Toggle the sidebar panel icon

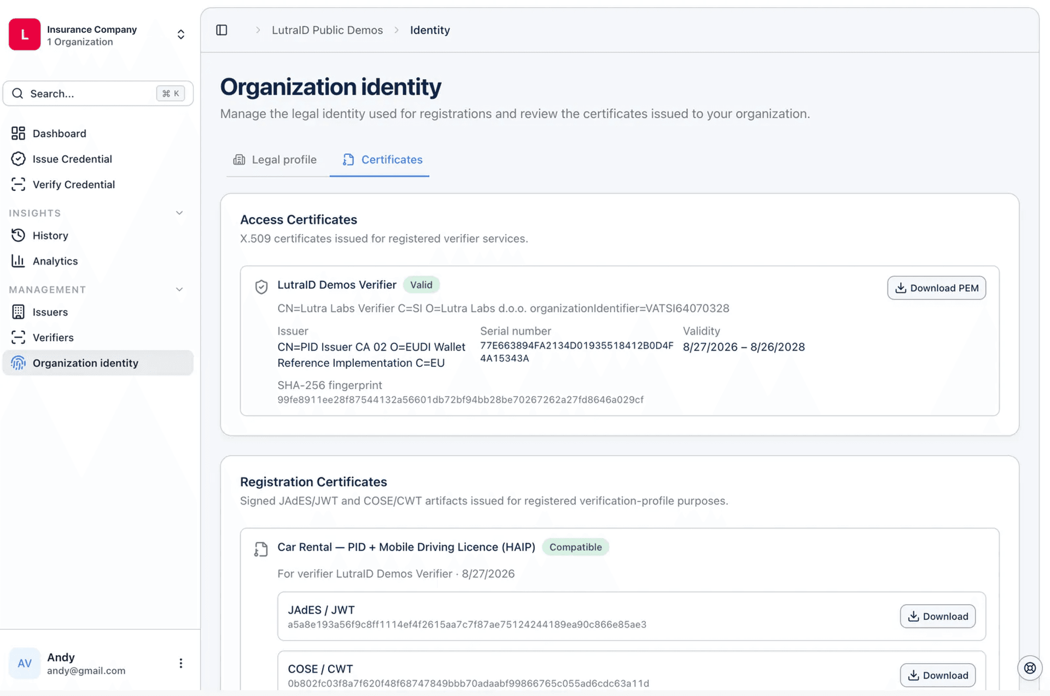(221, 30)
